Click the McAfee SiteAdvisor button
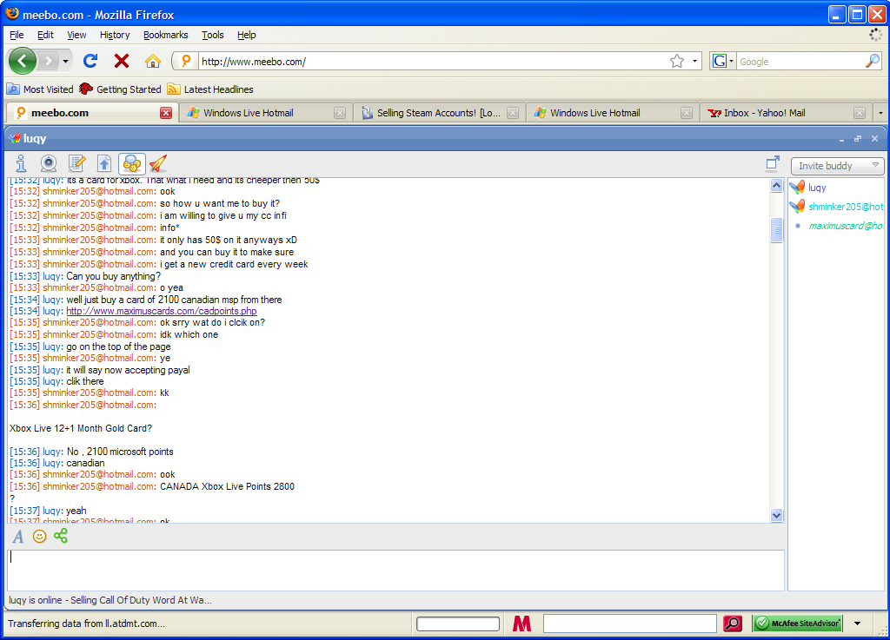890x640 pixels. point(798,624)
